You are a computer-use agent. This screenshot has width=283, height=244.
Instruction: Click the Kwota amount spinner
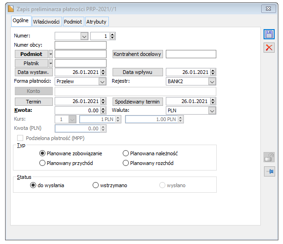(x=103, y=110)
